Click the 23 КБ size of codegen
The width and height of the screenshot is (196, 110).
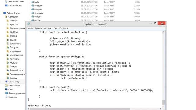(137, 5)
